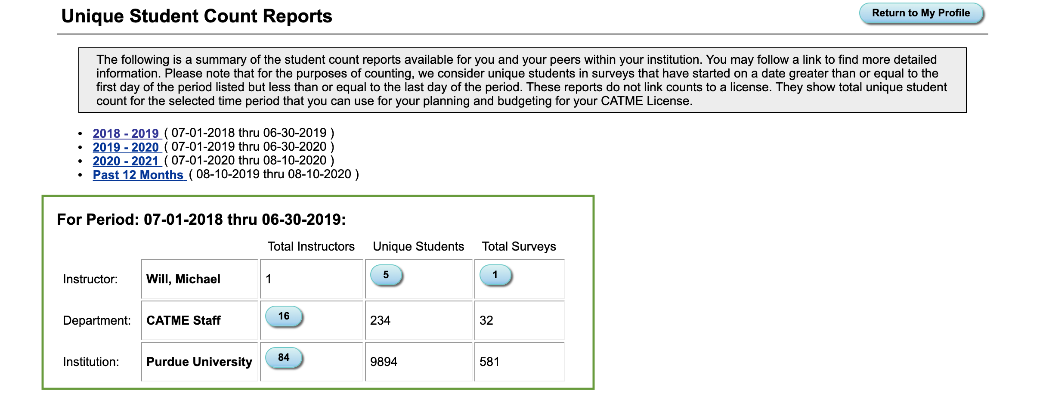Click the Total Instructors column header
Screen dimensions: 1046x397
coord(311,246)
